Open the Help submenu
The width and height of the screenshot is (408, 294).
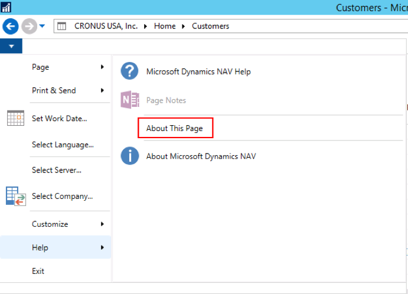[x=56, y=247]
